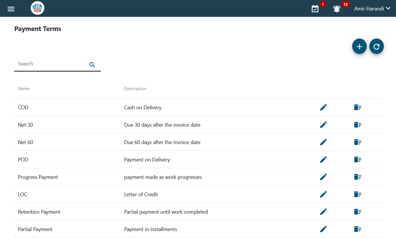
Task: Delete the Net 60 payment term
Action: pyautogui.click(x=357, y=142)
